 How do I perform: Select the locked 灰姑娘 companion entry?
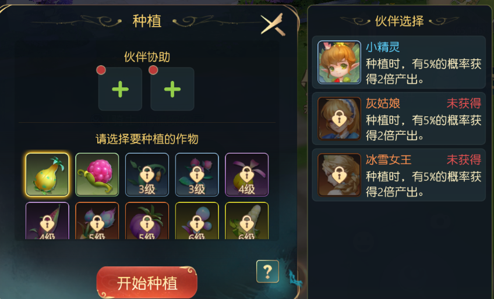(398, 119)
